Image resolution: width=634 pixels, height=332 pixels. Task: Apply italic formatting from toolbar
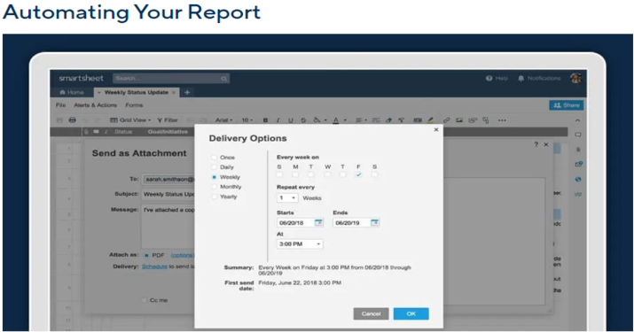[x=278, y=120]
